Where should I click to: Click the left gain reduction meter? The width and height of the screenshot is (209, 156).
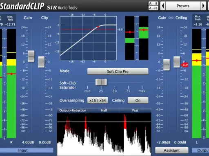pyautogui.click(x=130, y=38)
